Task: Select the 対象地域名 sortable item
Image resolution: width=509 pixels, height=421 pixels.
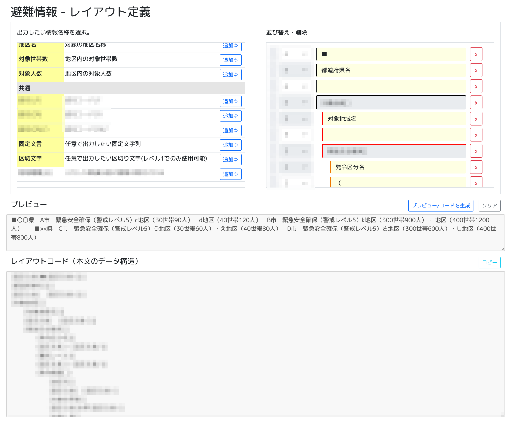Action: coord(394,119)
